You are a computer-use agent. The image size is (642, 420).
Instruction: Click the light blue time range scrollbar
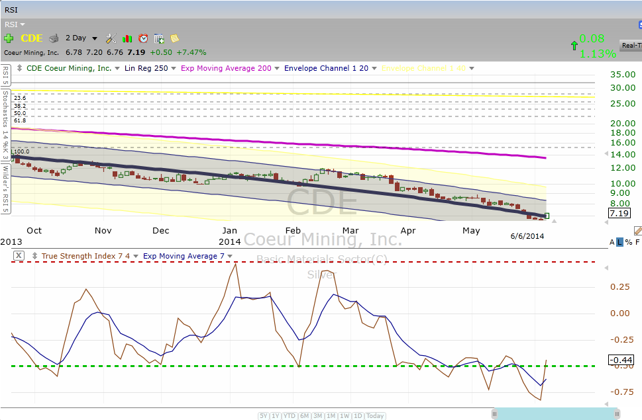pos(556,414)
